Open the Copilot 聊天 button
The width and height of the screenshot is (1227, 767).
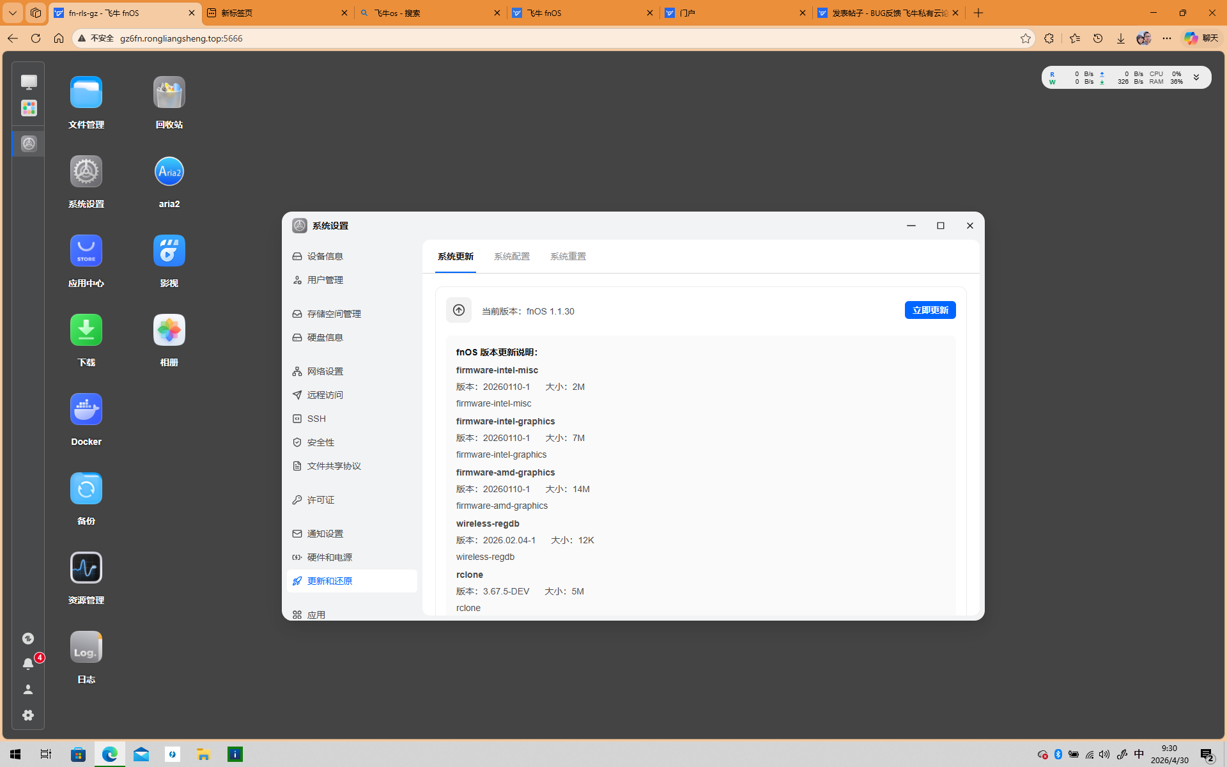1201,38
